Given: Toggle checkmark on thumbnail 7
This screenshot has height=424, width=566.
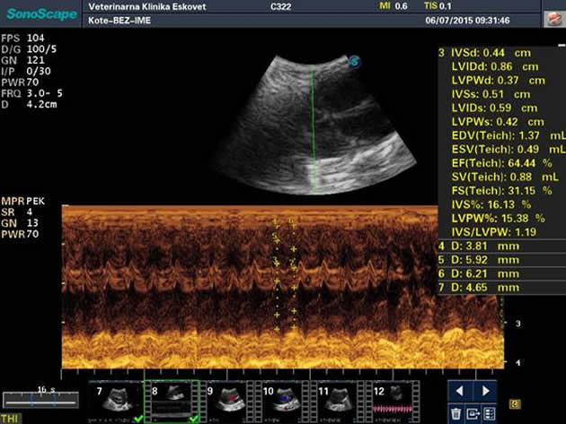Looking at the screenshot, I should pos(137,419).
